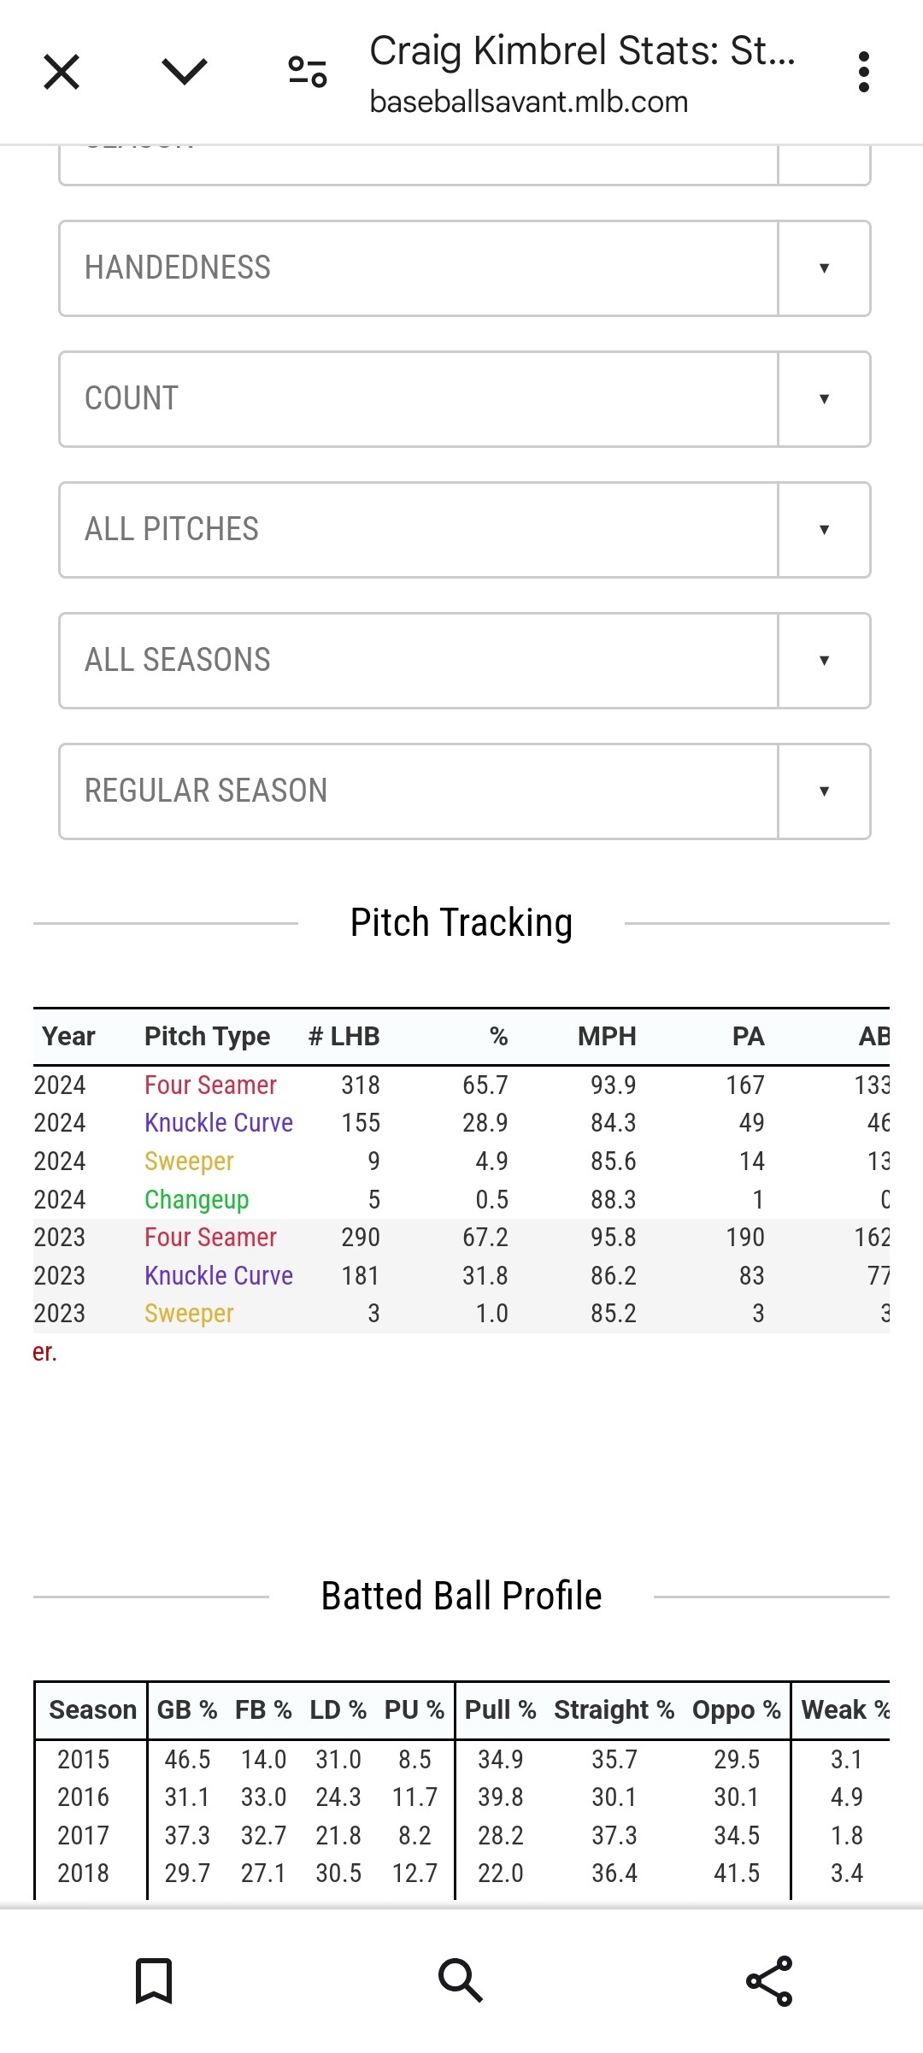Close the browser custom tab
This screenshot has width=923, height=2053.
(x=62, y=72)
